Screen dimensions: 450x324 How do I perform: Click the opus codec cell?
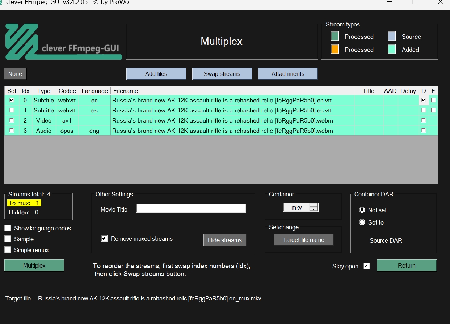pyautogui.click(x=67, y=131)
